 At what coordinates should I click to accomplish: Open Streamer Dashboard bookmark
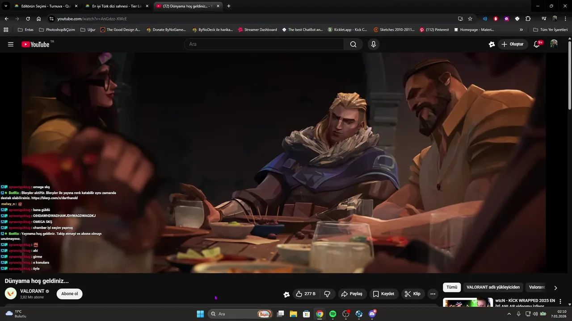[x=257, y=30]
